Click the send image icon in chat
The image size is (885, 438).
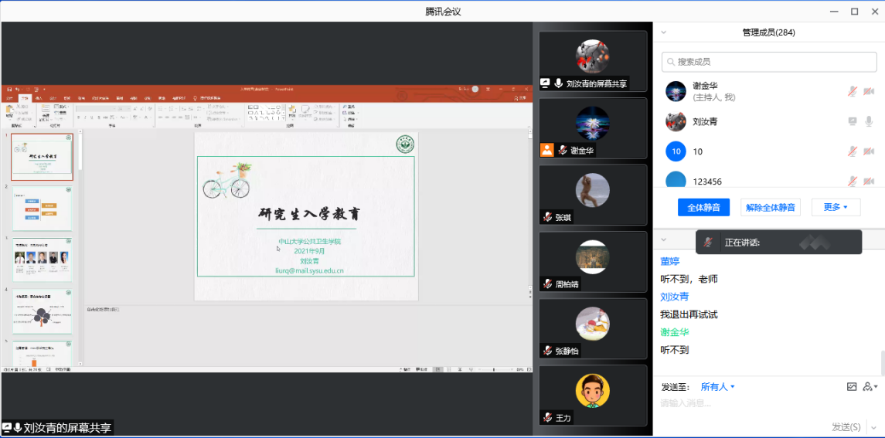coord(852,386)
